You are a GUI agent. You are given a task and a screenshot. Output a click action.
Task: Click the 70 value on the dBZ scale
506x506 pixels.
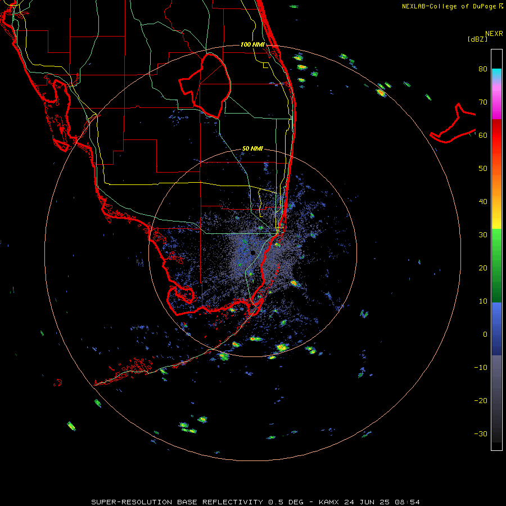(x=483, y=102)
